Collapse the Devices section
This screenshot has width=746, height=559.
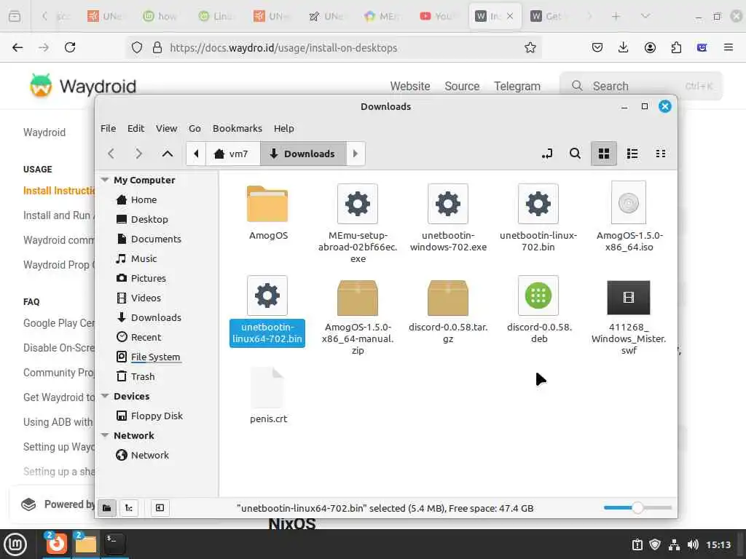[105, 396]
